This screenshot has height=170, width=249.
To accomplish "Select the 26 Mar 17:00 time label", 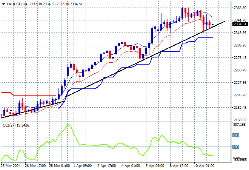I will [35, 166].
